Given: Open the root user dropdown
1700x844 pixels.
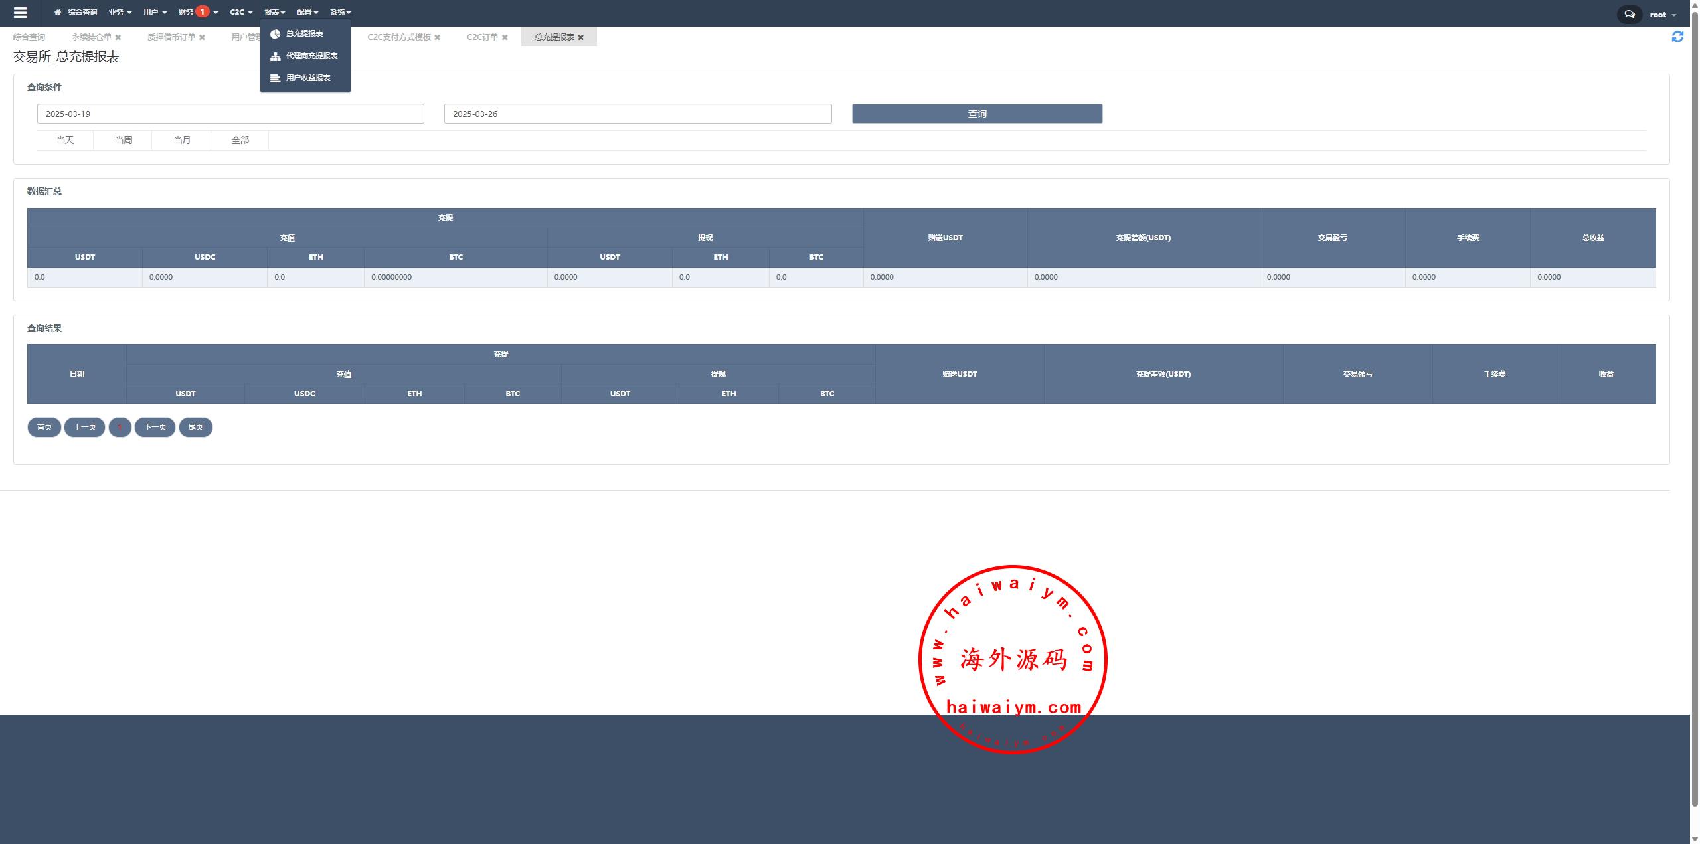Looking at the screenshot, I should pyautogui.click(x=1662, y=15).
